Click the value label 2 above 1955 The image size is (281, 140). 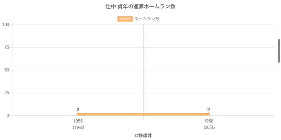tap(78, 110)
